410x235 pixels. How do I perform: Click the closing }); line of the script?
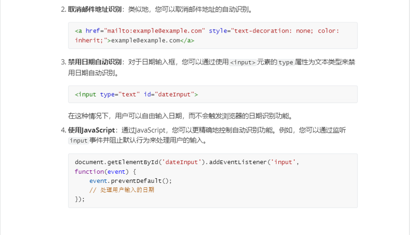click(80, 199)
